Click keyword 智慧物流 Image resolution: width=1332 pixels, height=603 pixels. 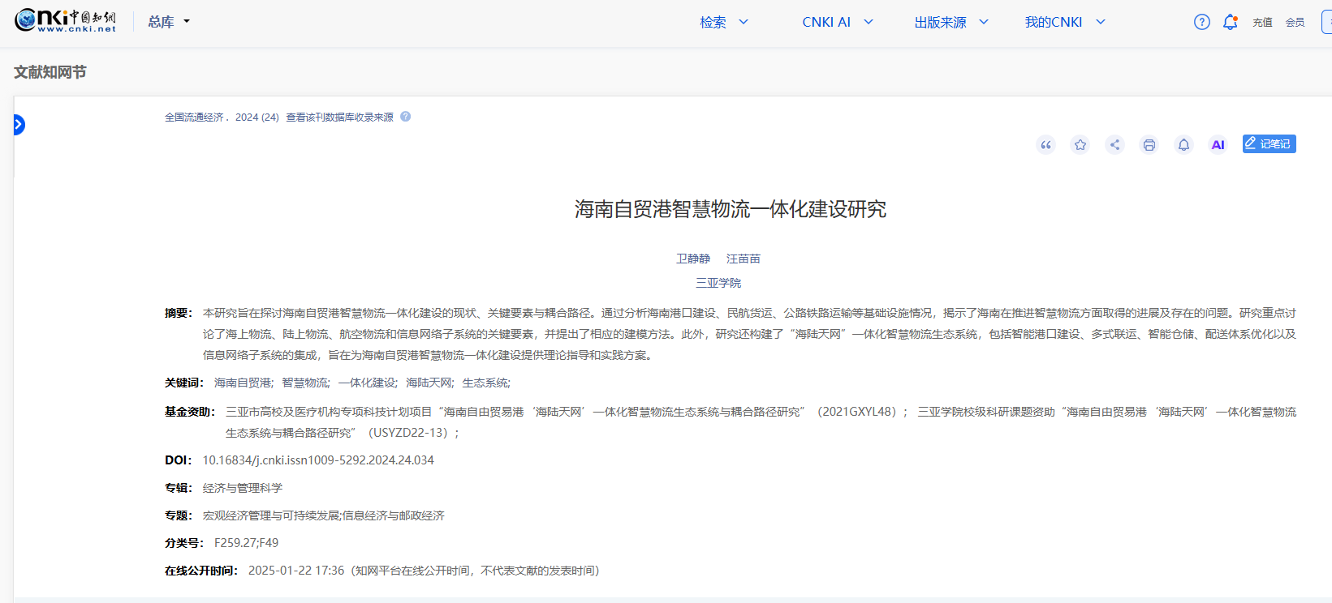click(x=305, y=383)
